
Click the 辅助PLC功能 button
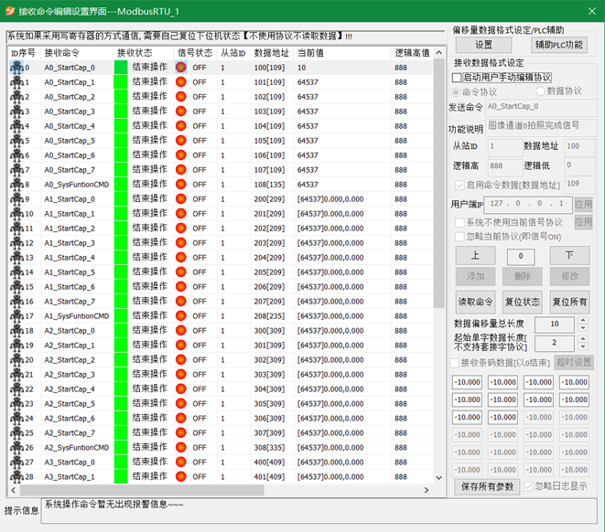[559, 45]
